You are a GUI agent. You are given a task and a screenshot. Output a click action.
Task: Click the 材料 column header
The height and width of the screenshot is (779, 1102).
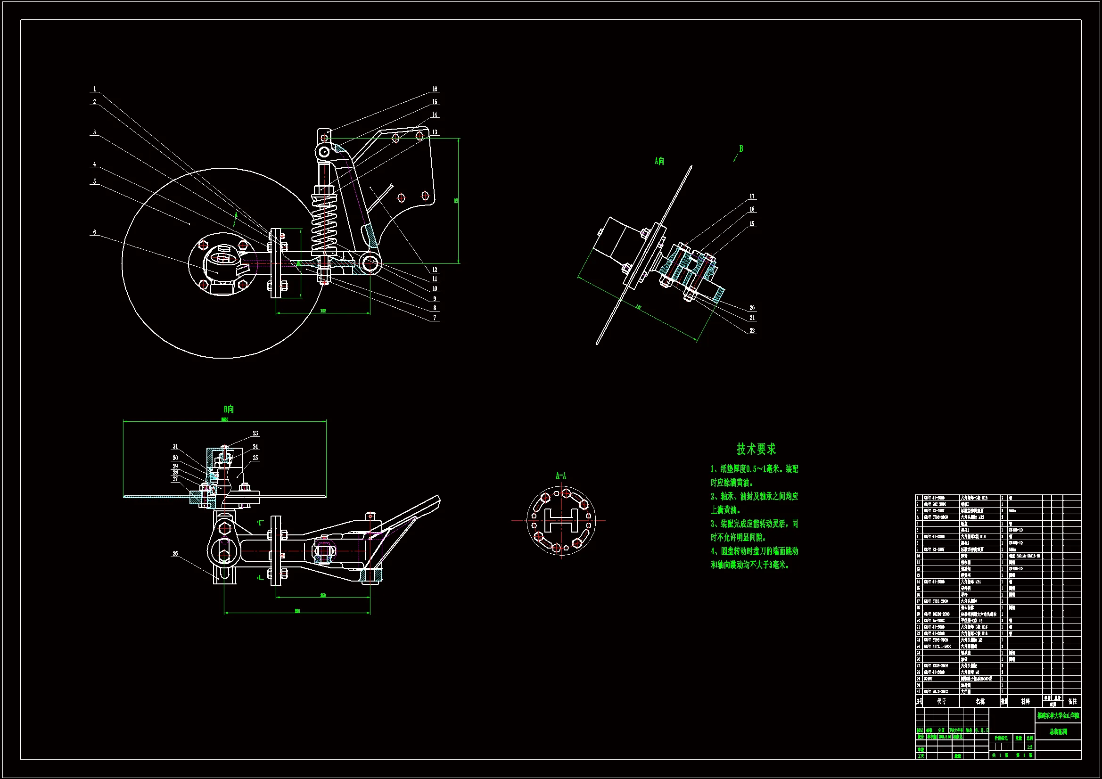pos(1025,701)
